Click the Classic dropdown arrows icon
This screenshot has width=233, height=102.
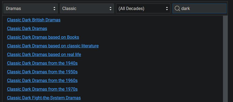click(x=110, y=8)
